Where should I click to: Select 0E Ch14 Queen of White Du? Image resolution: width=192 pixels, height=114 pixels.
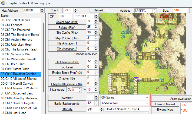21,88
